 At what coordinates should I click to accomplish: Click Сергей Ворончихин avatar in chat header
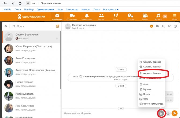[68, 26]
